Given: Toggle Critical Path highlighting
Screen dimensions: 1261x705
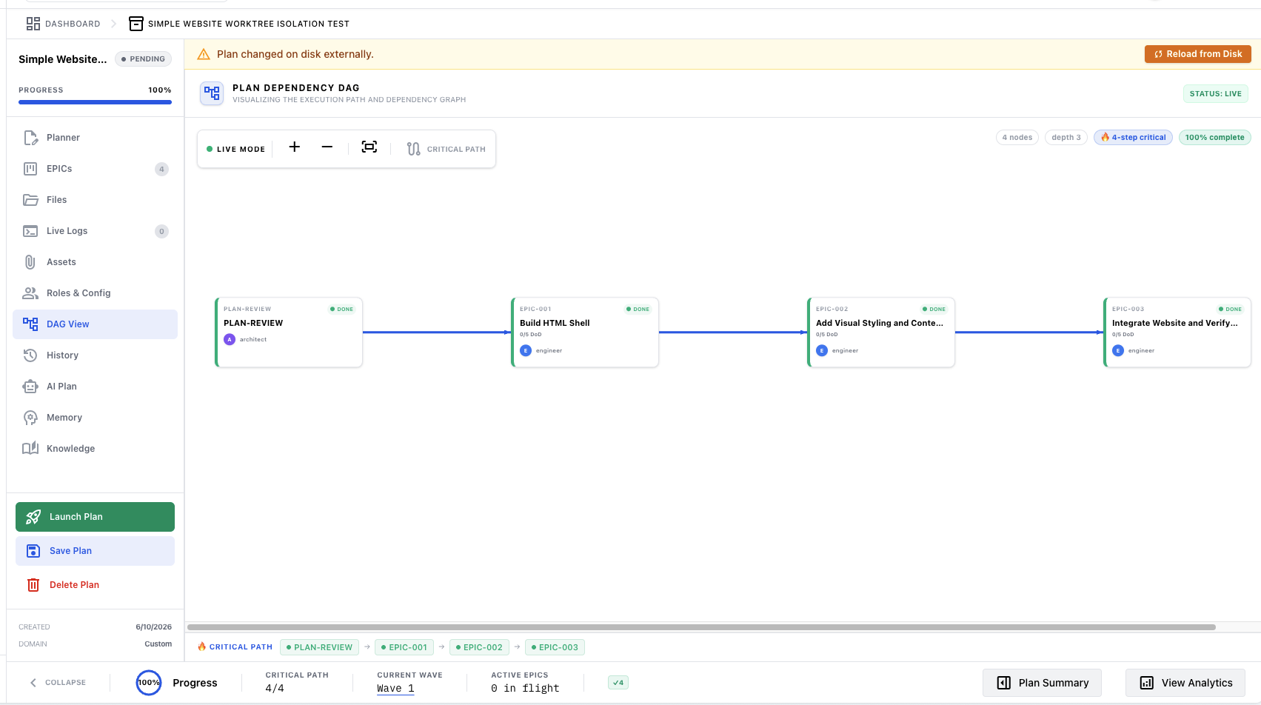Looking at the screenshot, I should coord(446,149).
